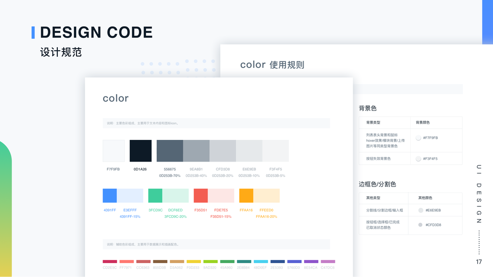Screen dimensions: 493x277
Task: Click the 0D253B-20% opacity label
Action: (223, 175)
